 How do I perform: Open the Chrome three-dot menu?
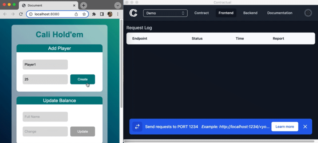(118, 14)
